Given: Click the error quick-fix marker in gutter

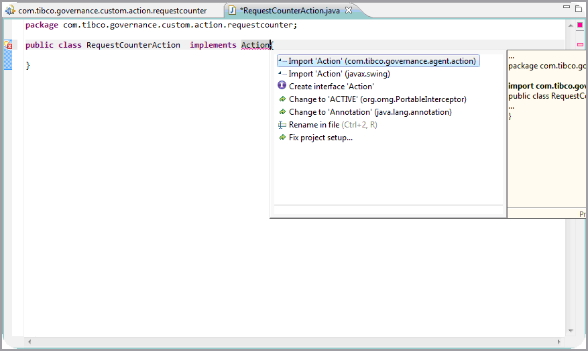Looking at the screenshot, I should pos(8,45).
